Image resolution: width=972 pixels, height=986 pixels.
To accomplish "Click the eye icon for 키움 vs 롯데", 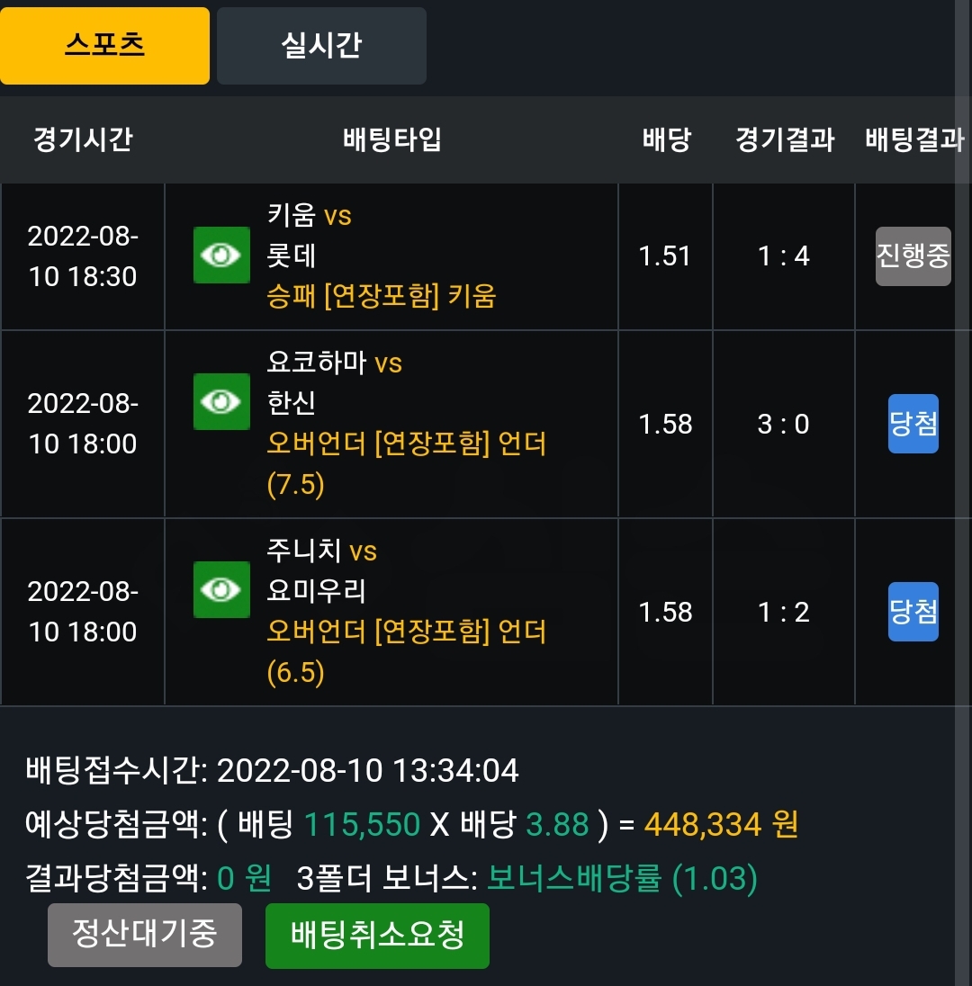I will pos(221,255).
